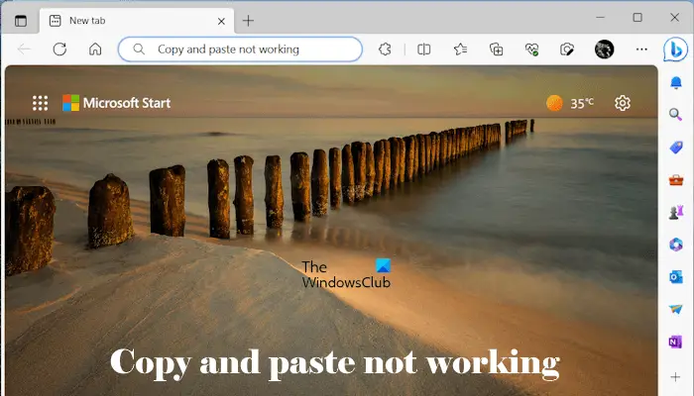Open Favorites star icon
This screenshot has height=396, width=694.
click(460, 49)
